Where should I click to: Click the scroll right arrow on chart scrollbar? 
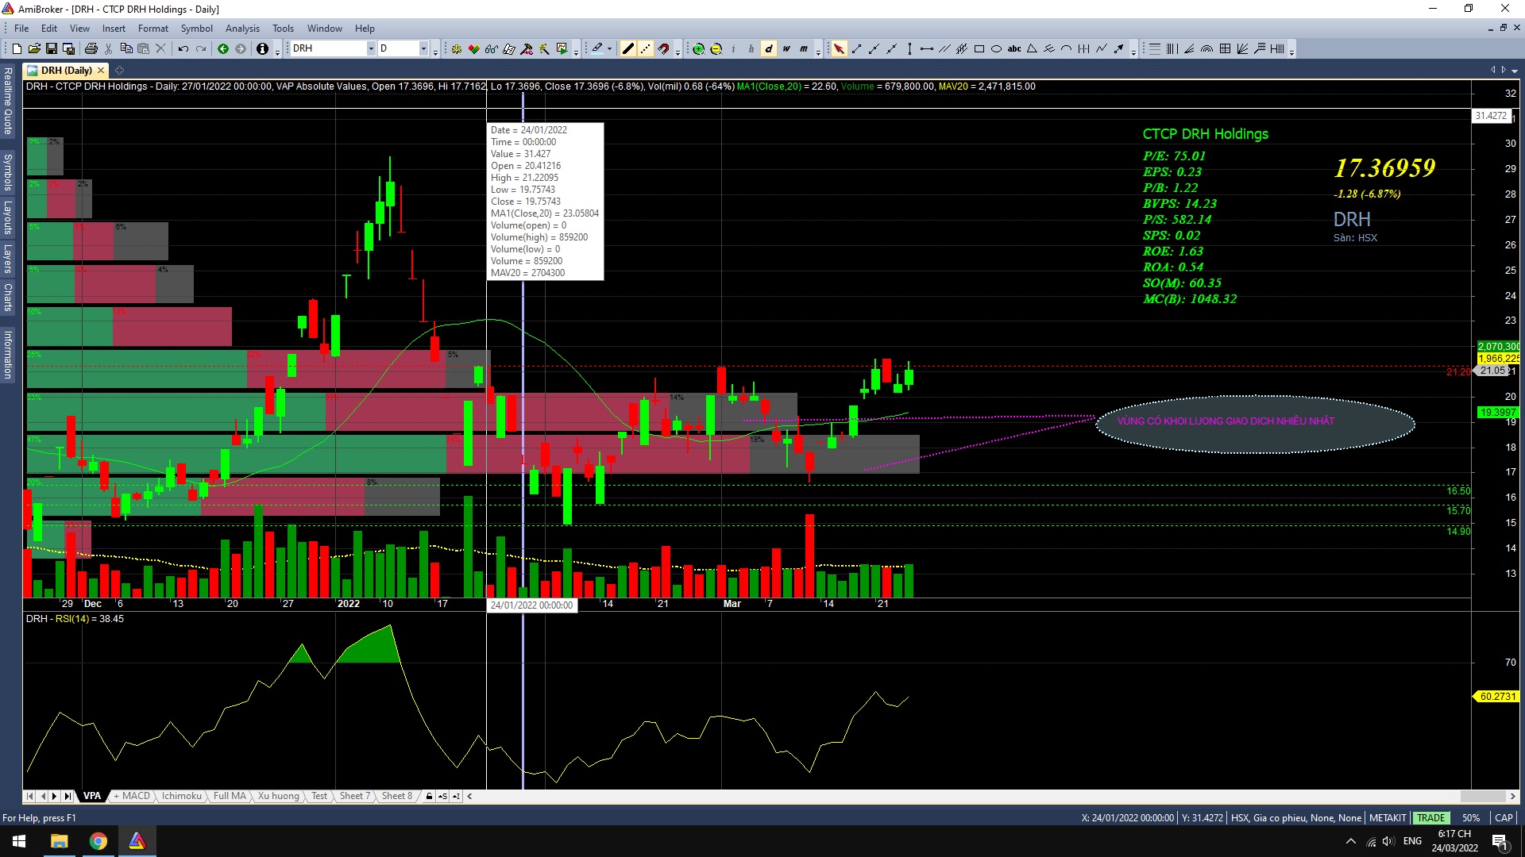[x=1512, y=796]
